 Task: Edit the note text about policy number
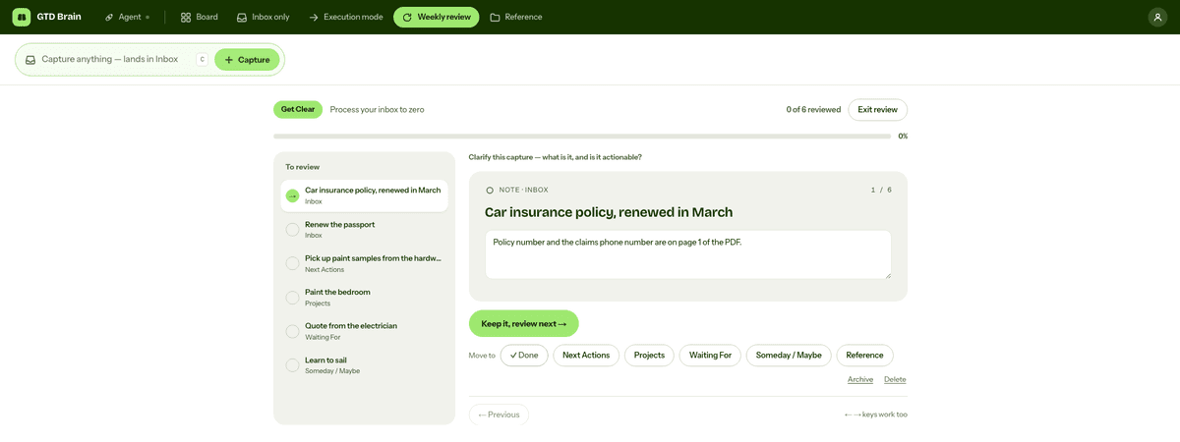pyautogui.click(x=688, y=254)
